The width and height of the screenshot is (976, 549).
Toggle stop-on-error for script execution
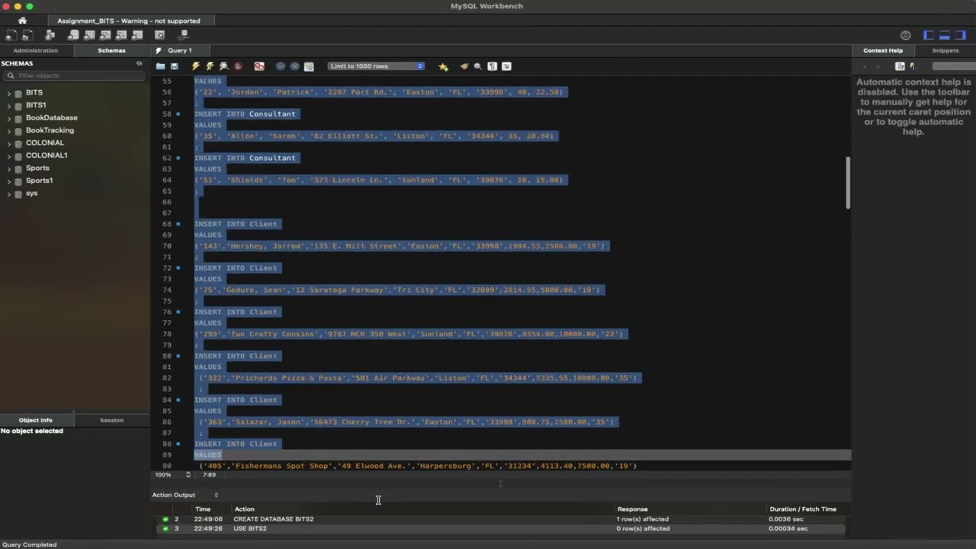tap(259, 66)
